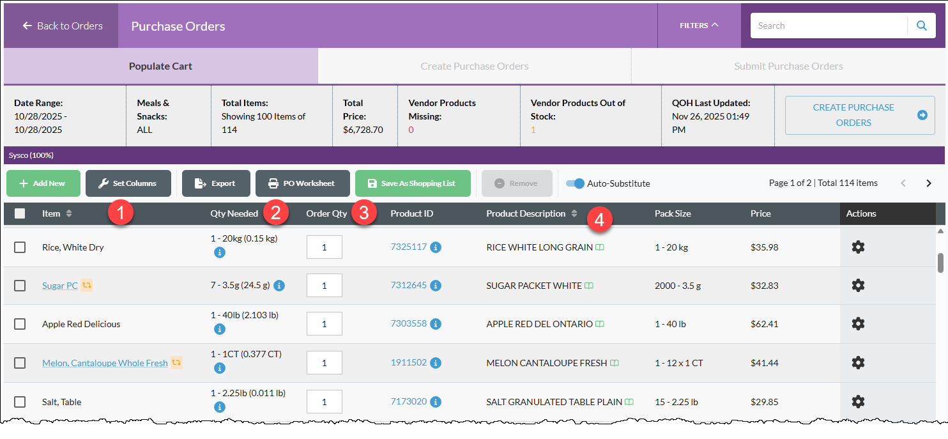948x439 pixels.
Task: Open catalog icon beside RICE WHITE LONG GRAIN
Action: (x=600, y=247)
